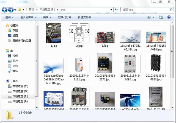Open address bar history dropdown arrow

point(111,10)
